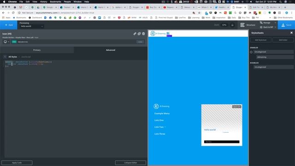This screenshot has height=166, width=295.
Task: Open Chrome three-dot menu
Action: click(x=292, y=13)
